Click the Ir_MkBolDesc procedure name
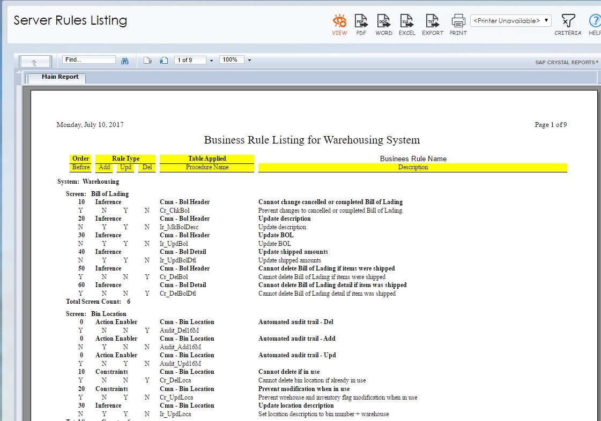The width and height of the screenshot is (601, 421). tap(179, 227)
